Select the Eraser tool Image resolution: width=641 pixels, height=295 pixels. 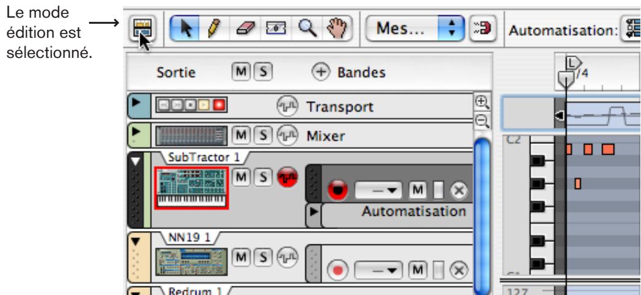click(245, 29)
